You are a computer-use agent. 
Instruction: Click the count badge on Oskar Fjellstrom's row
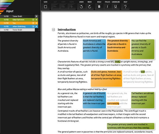pyautogui.click(x=33, y=20)
